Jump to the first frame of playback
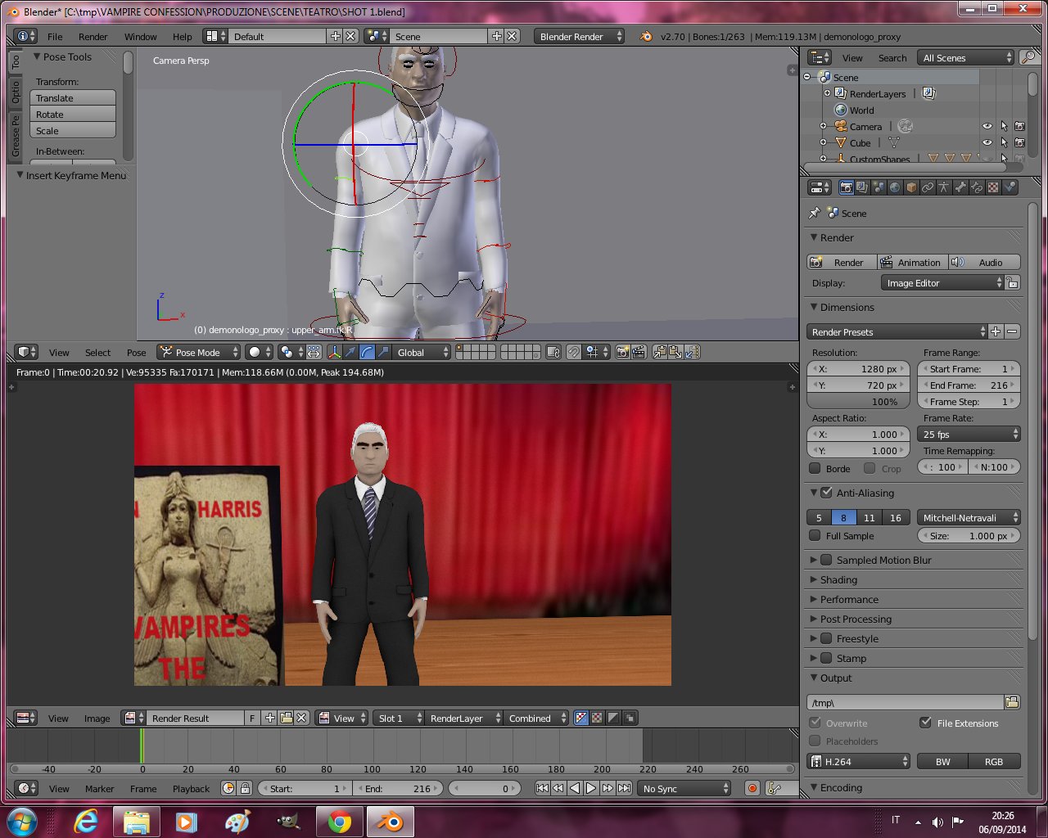 click(542, 788)
